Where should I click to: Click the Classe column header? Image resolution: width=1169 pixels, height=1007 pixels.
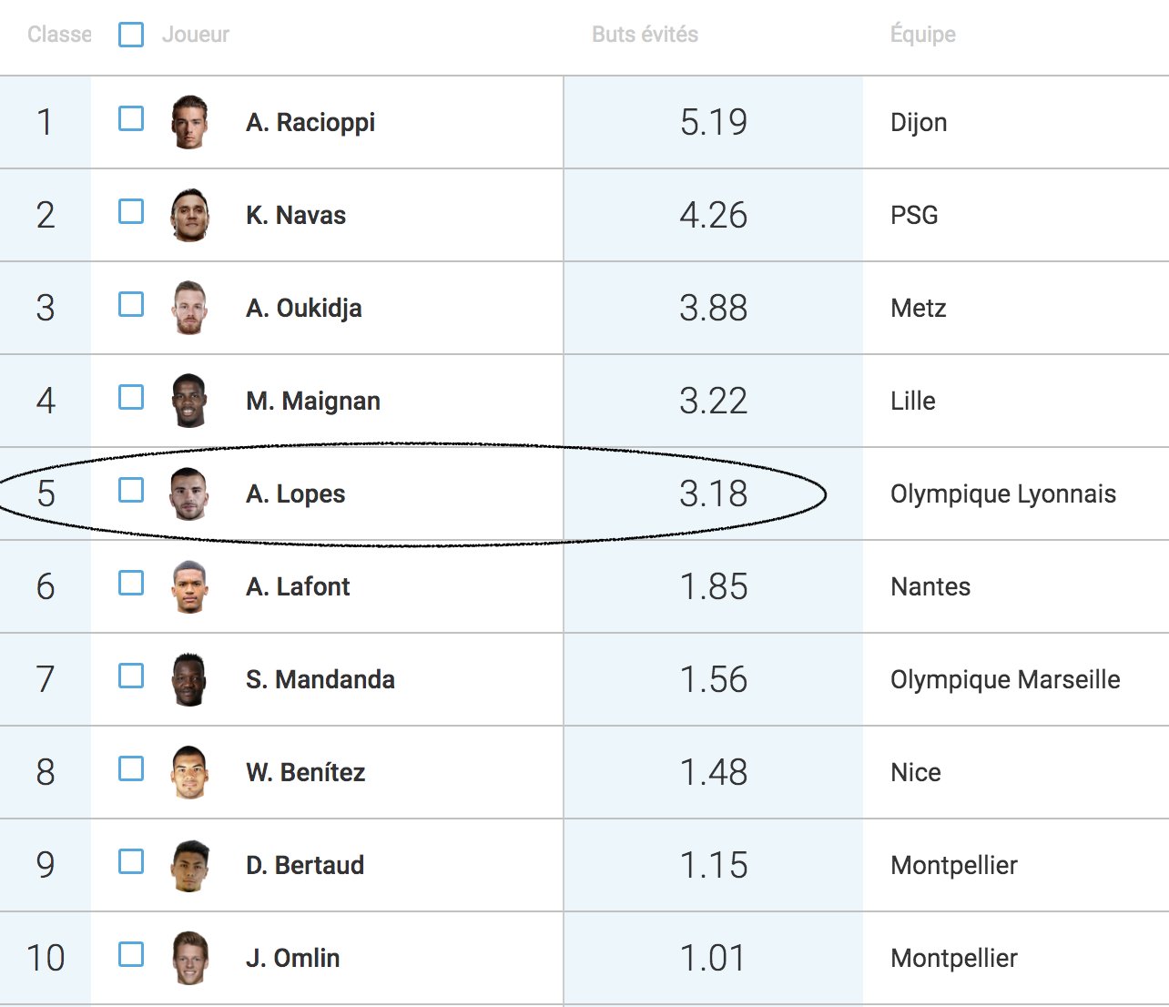(x=59, y=35)
